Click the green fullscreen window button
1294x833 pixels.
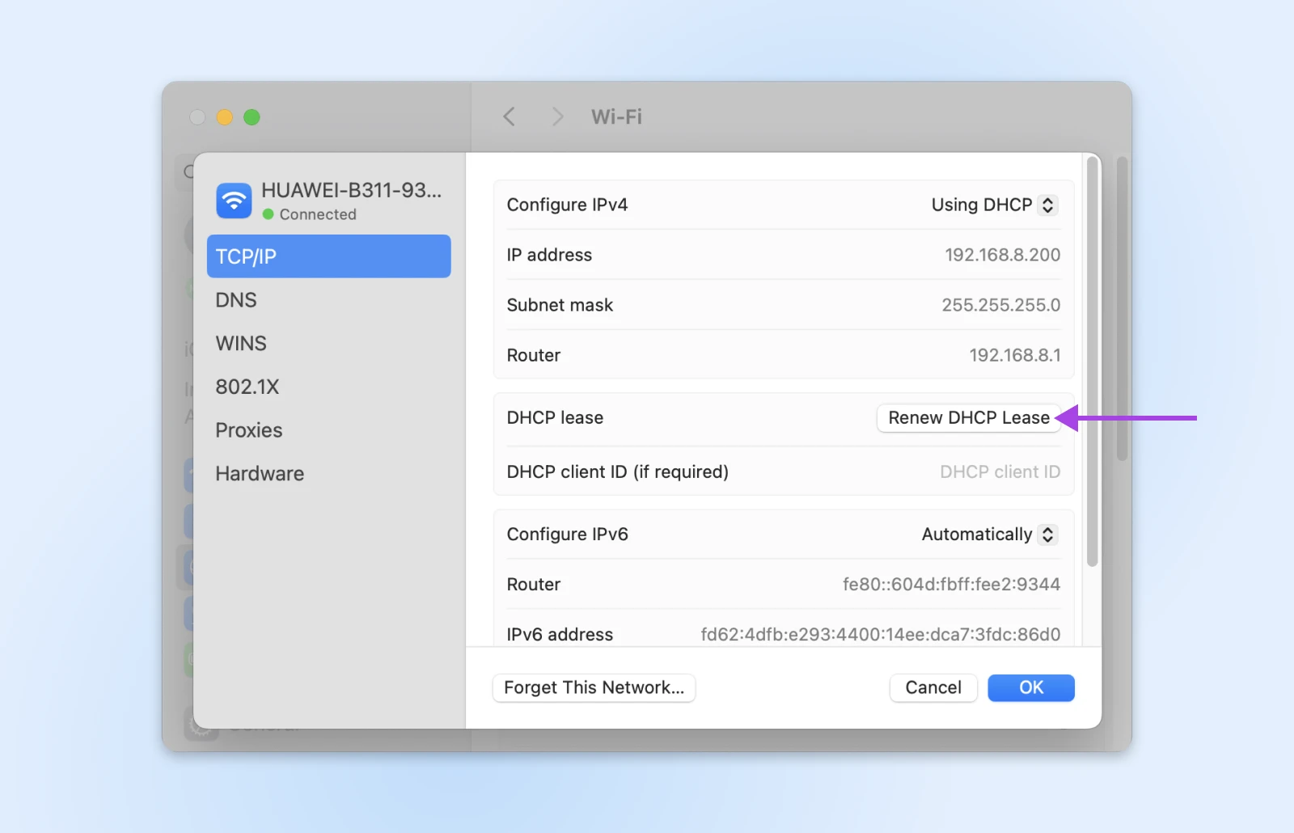pyautogui.click(x=252, y=117)
